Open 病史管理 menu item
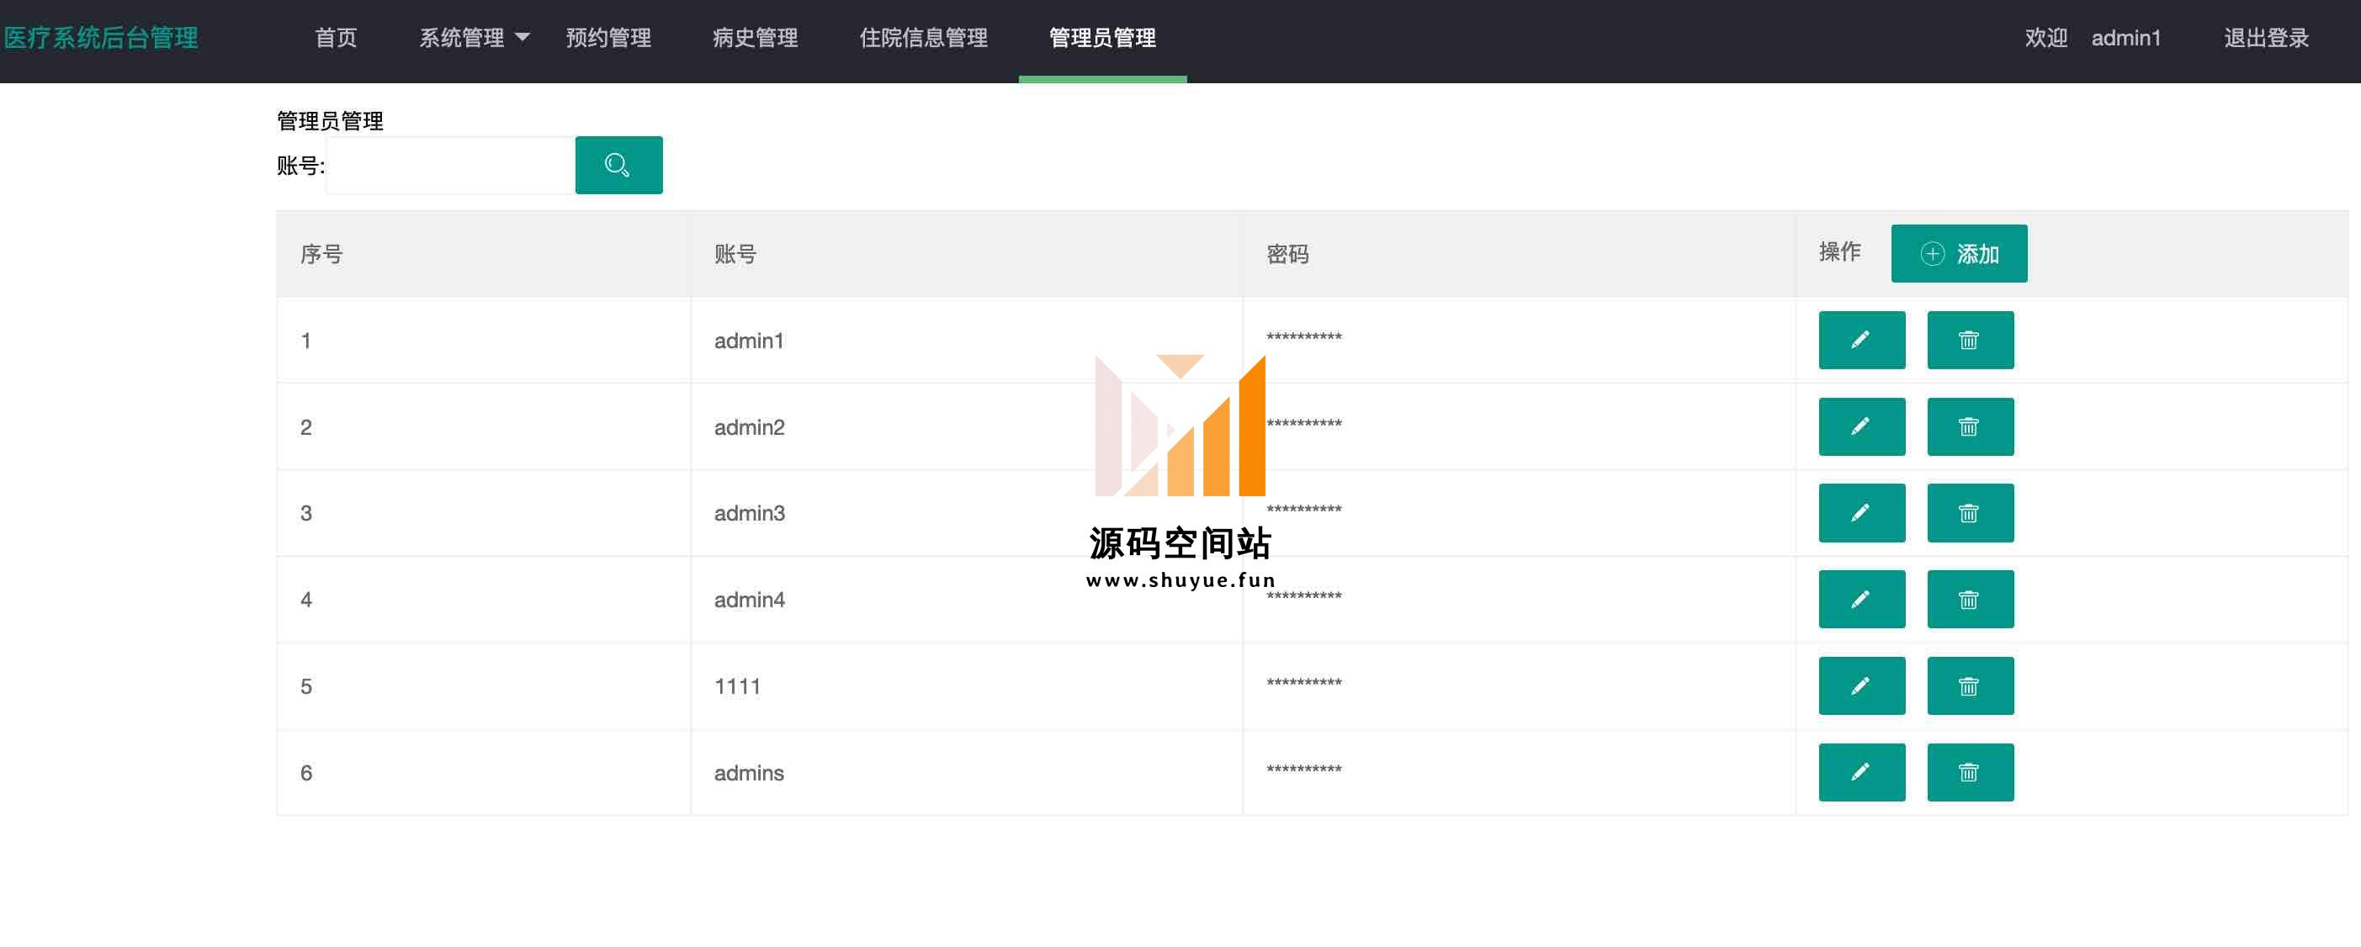The height and width of the screenshot is (947, 2361). [756, 38]
